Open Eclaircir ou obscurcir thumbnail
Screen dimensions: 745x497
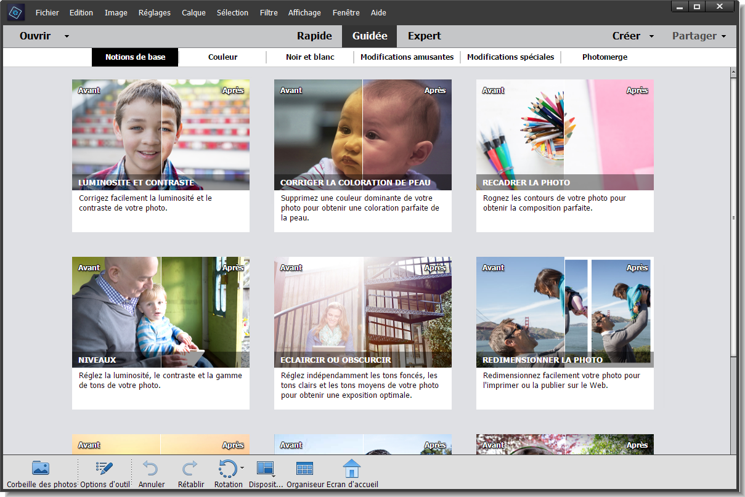pos(363,312)
